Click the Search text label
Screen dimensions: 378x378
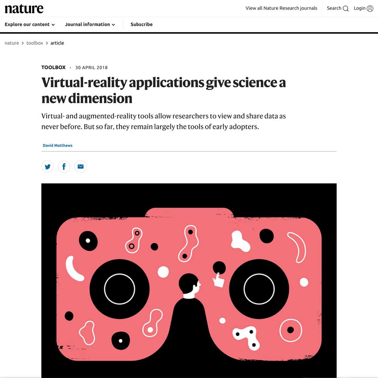point(334,8)
